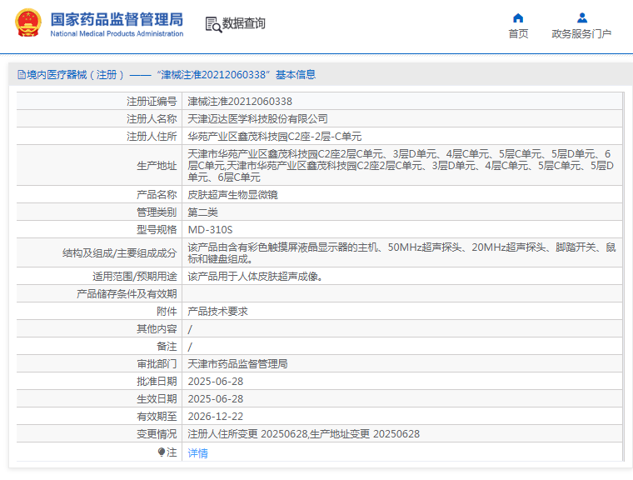Click approval department 天津市药品监督管理局
Viewport: 633px width, 480px height.
click(x=237, y=364)
